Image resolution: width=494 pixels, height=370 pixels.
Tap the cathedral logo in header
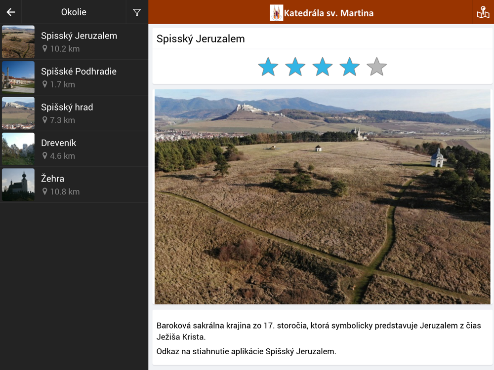coord(276,13)
